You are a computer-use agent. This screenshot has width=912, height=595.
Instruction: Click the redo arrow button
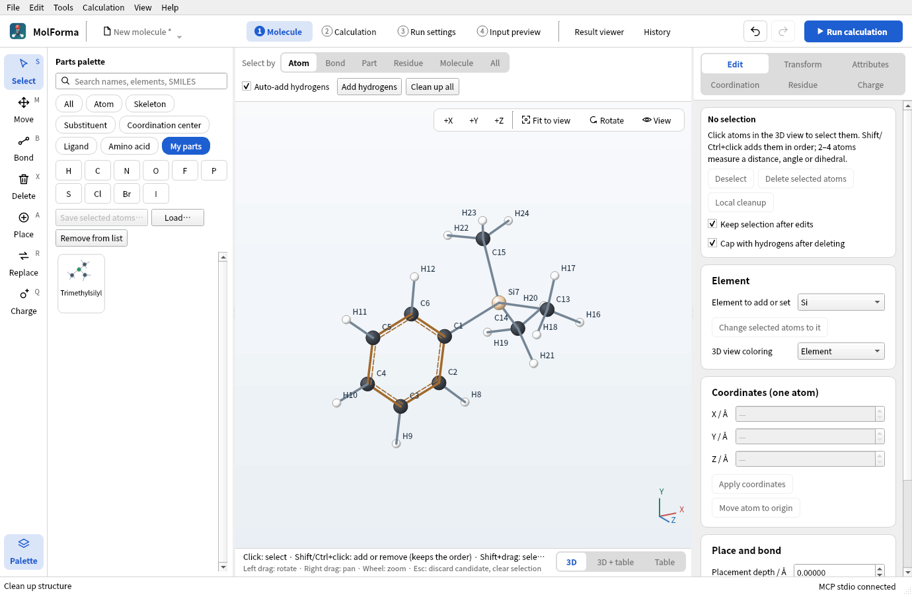click(783, 31)
